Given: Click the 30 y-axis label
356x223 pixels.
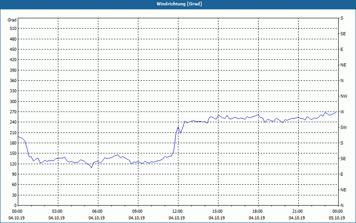Looking at the screenshot, I should click(15, 195).
